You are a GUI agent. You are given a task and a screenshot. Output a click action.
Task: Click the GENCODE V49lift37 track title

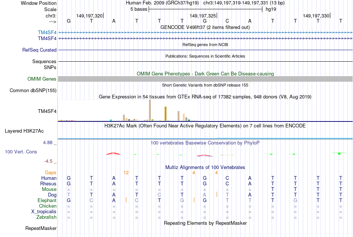(x=205, y=27)
